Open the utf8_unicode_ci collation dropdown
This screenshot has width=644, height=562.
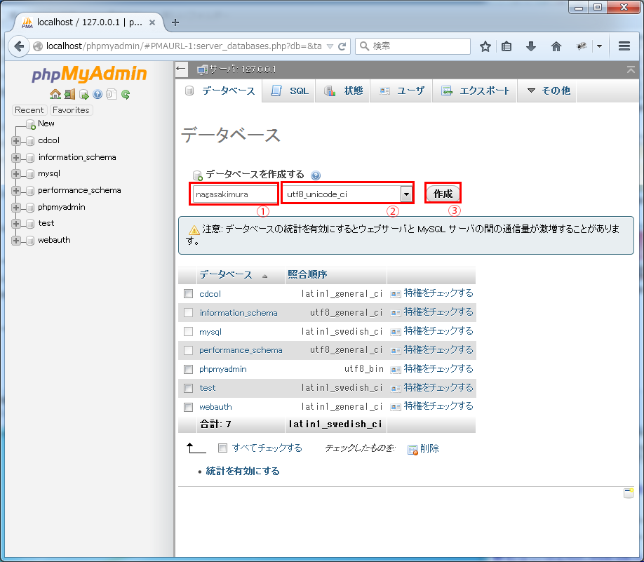tap(405, 194)
